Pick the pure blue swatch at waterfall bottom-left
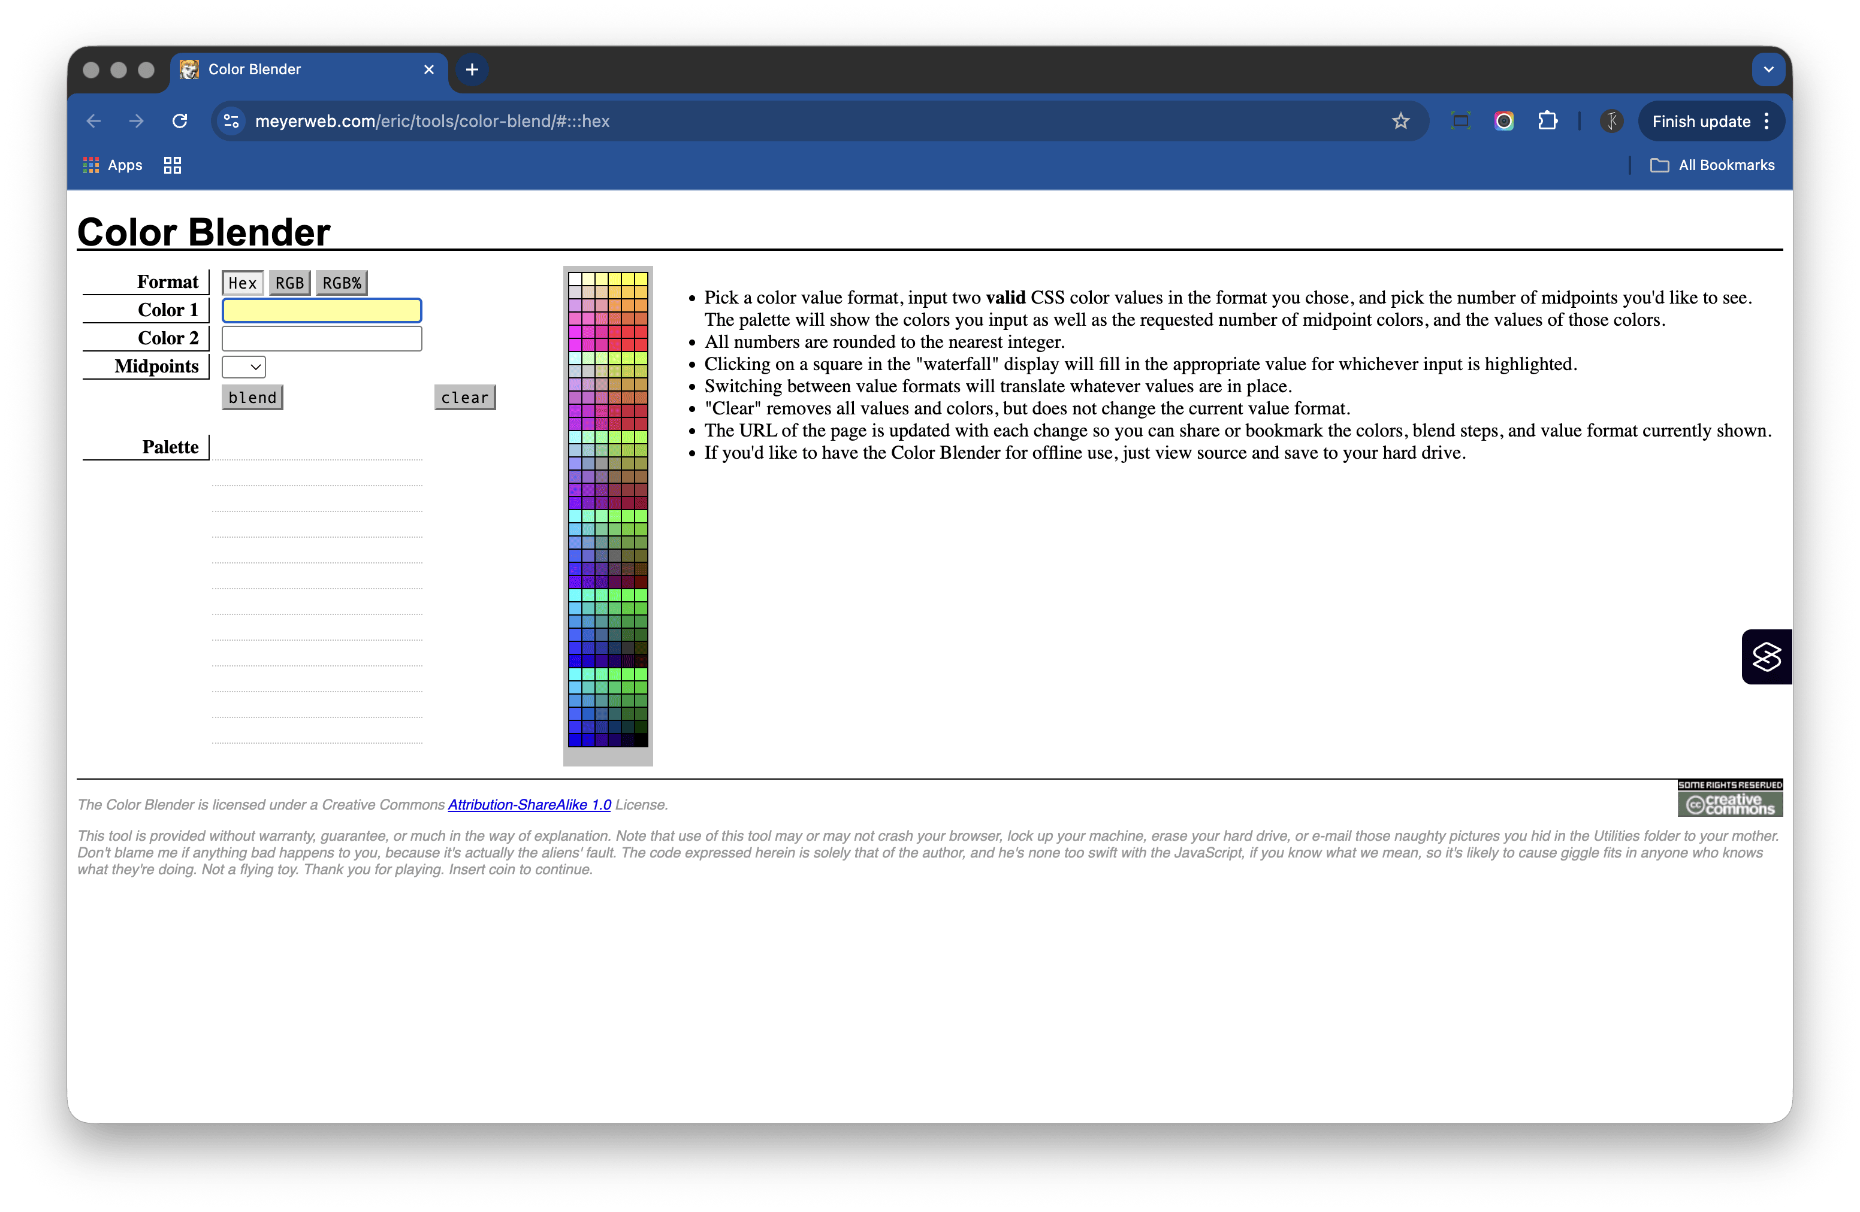The height and width of the screenshot is (1212, 1860). pyautogui.click(x=575, y=740)
